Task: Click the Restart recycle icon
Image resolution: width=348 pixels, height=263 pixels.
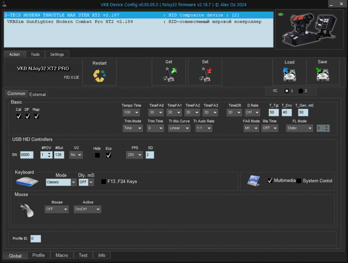Action: (x=99, y=75)
